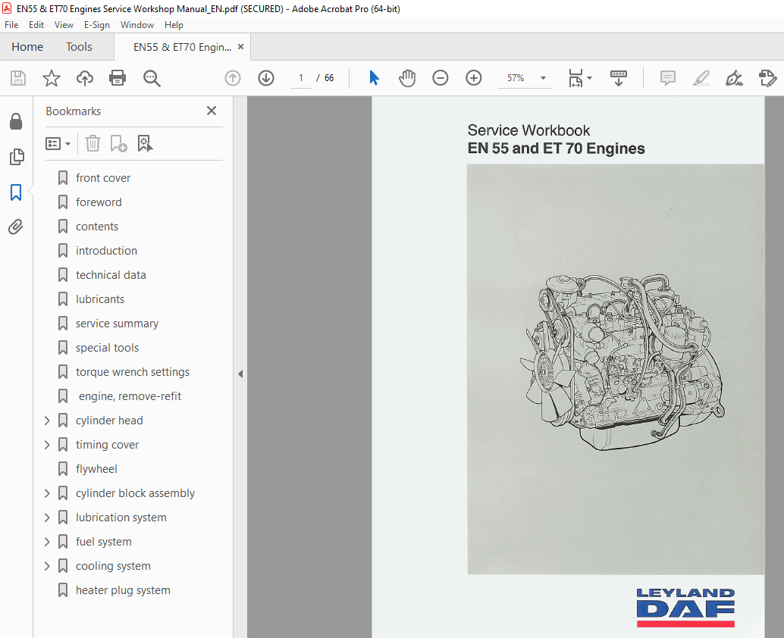Viewport: 784px width, 638px height.
Task: Create a new bookmark
Action: pyautogui.click(x=118, y=143)
